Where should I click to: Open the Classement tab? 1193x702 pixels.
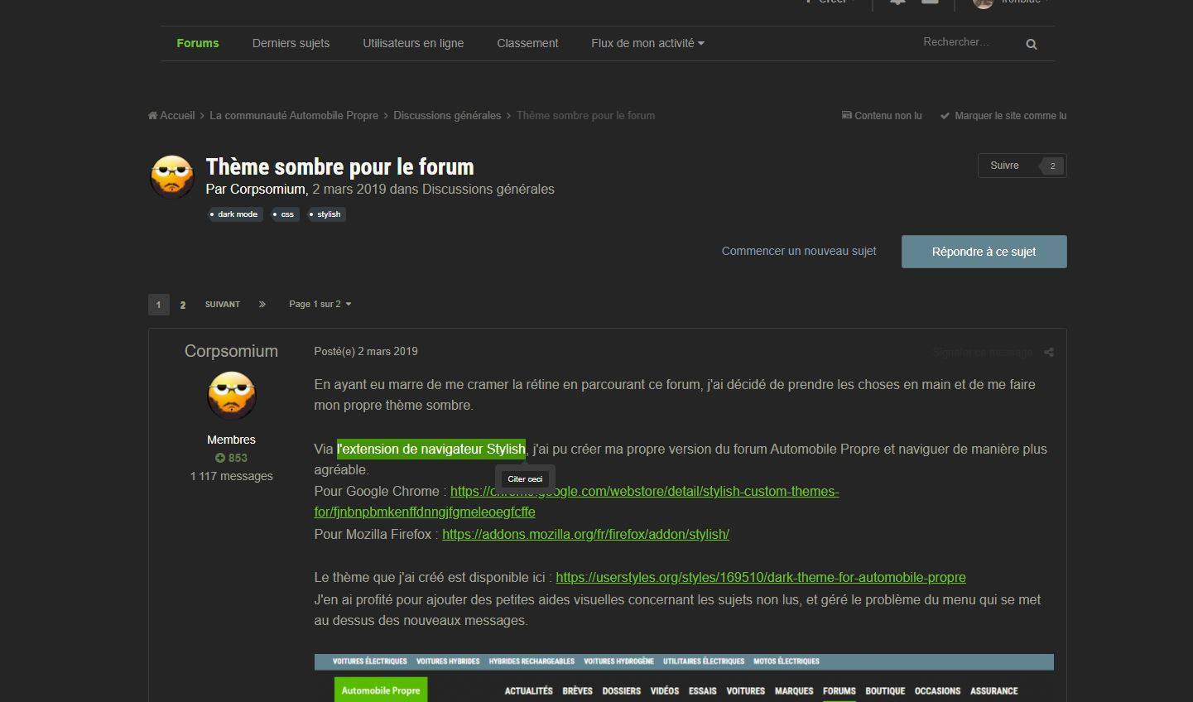pos(527,43)
